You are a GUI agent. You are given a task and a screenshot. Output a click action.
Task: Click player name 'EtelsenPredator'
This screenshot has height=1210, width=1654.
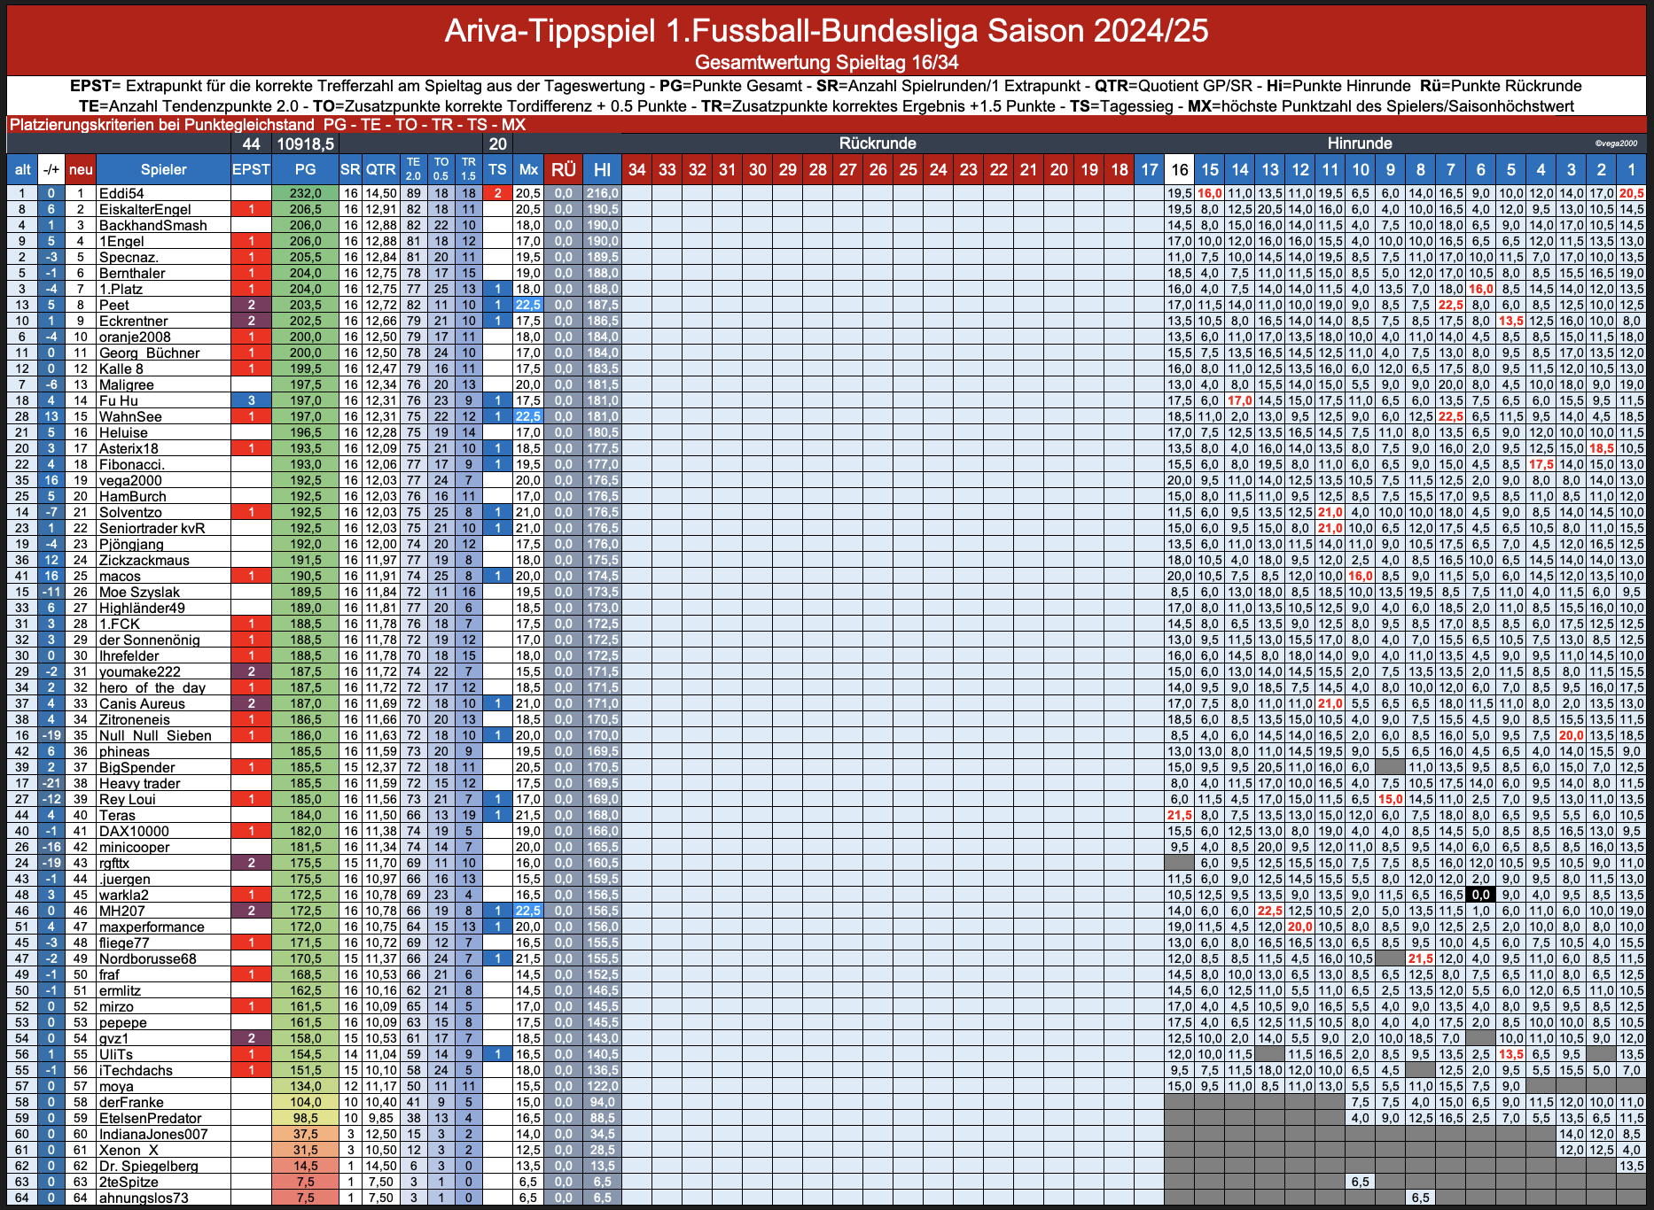click(150, 1118)
